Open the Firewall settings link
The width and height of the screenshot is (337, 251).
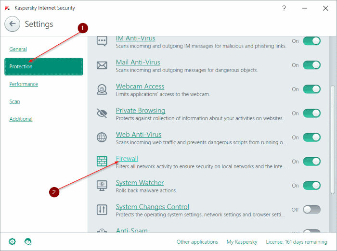127,159
